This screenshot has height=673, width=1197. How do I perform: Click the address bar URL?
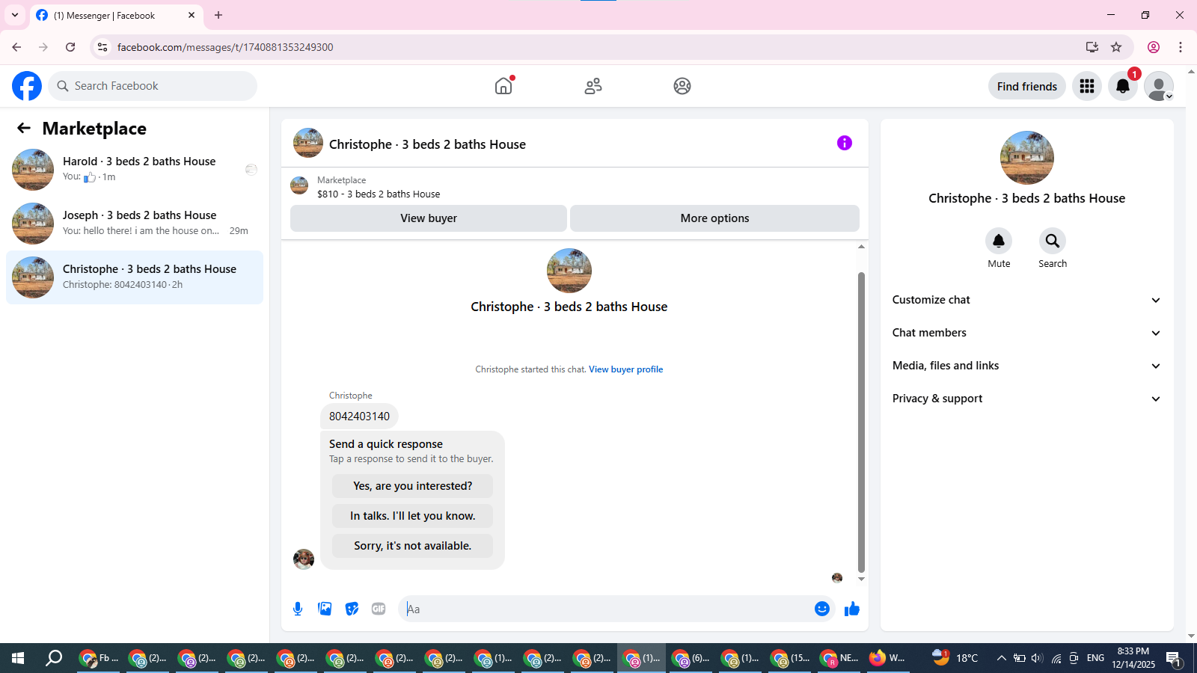[x=225, y=47]
